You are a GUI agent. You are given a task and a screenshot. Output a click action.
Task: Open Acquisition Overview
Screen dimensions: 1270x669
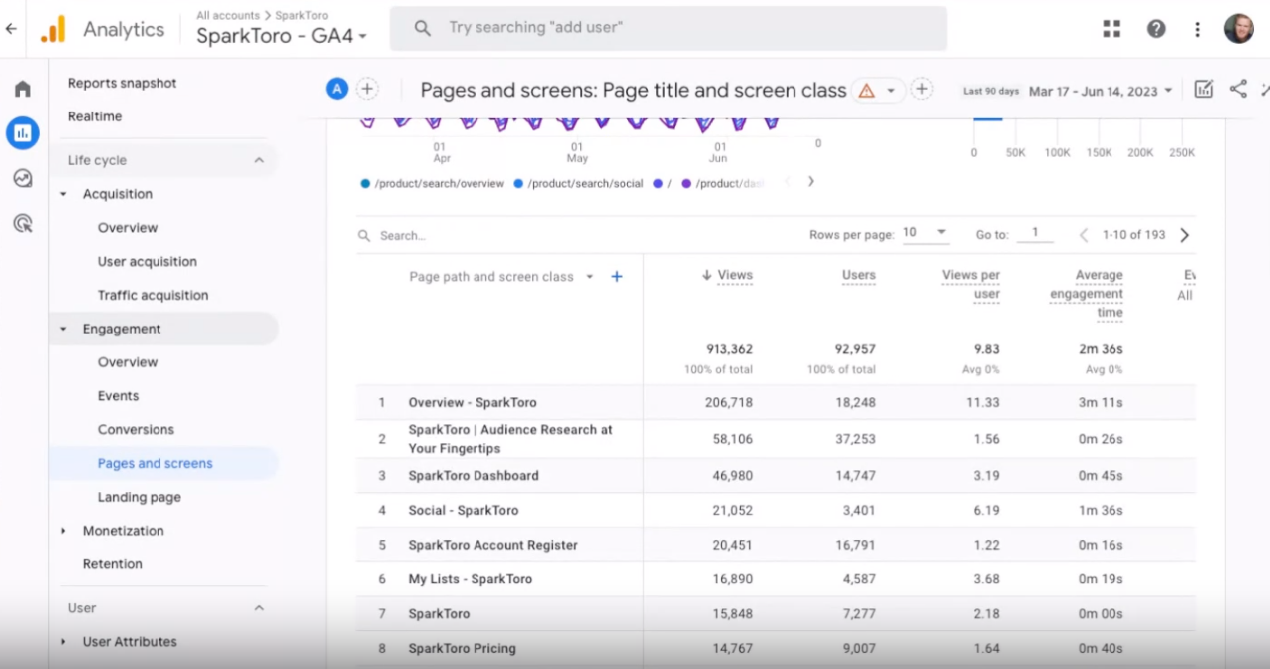coord(128,228)
